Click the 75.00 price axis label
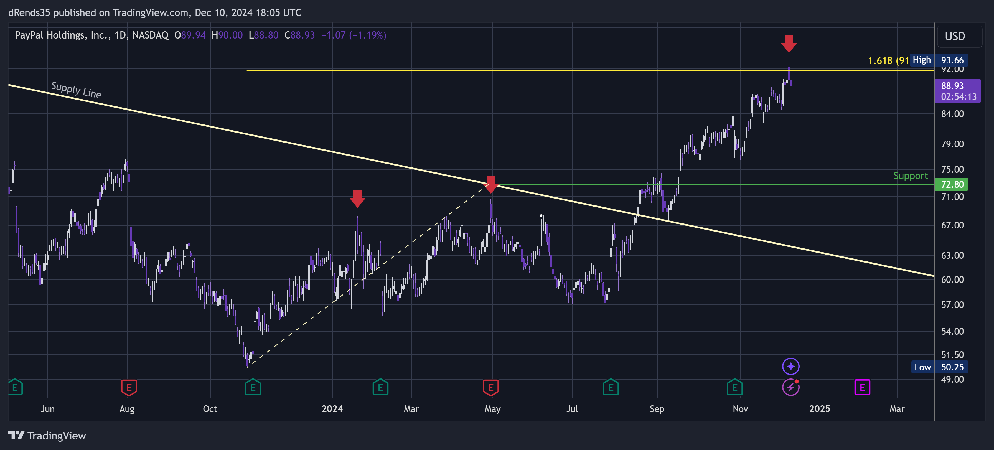This screenshot has height=450, width=994. coord(952,169)
